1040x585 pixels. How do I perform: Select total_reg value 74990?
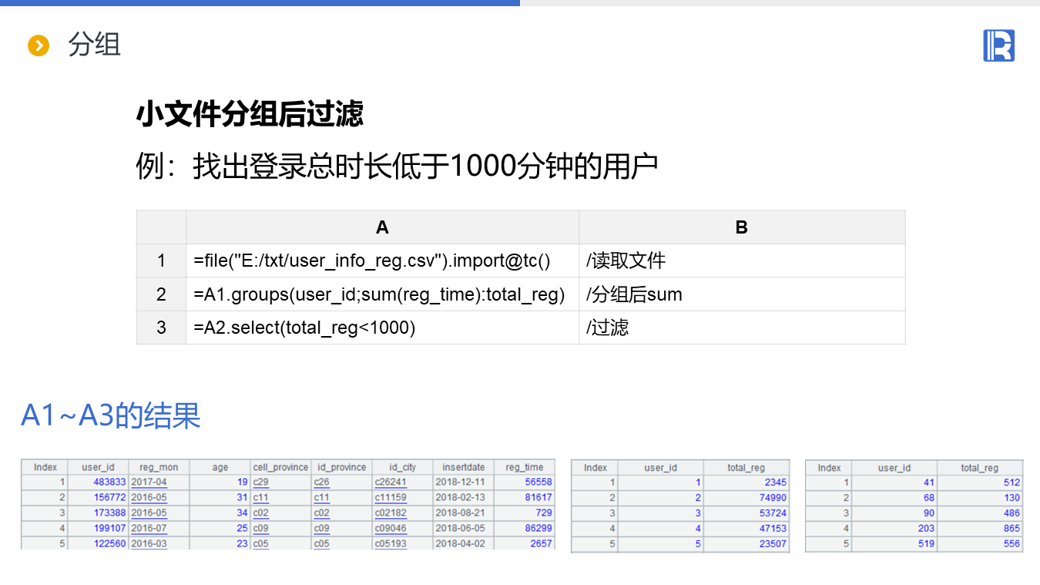coord(773,498)
